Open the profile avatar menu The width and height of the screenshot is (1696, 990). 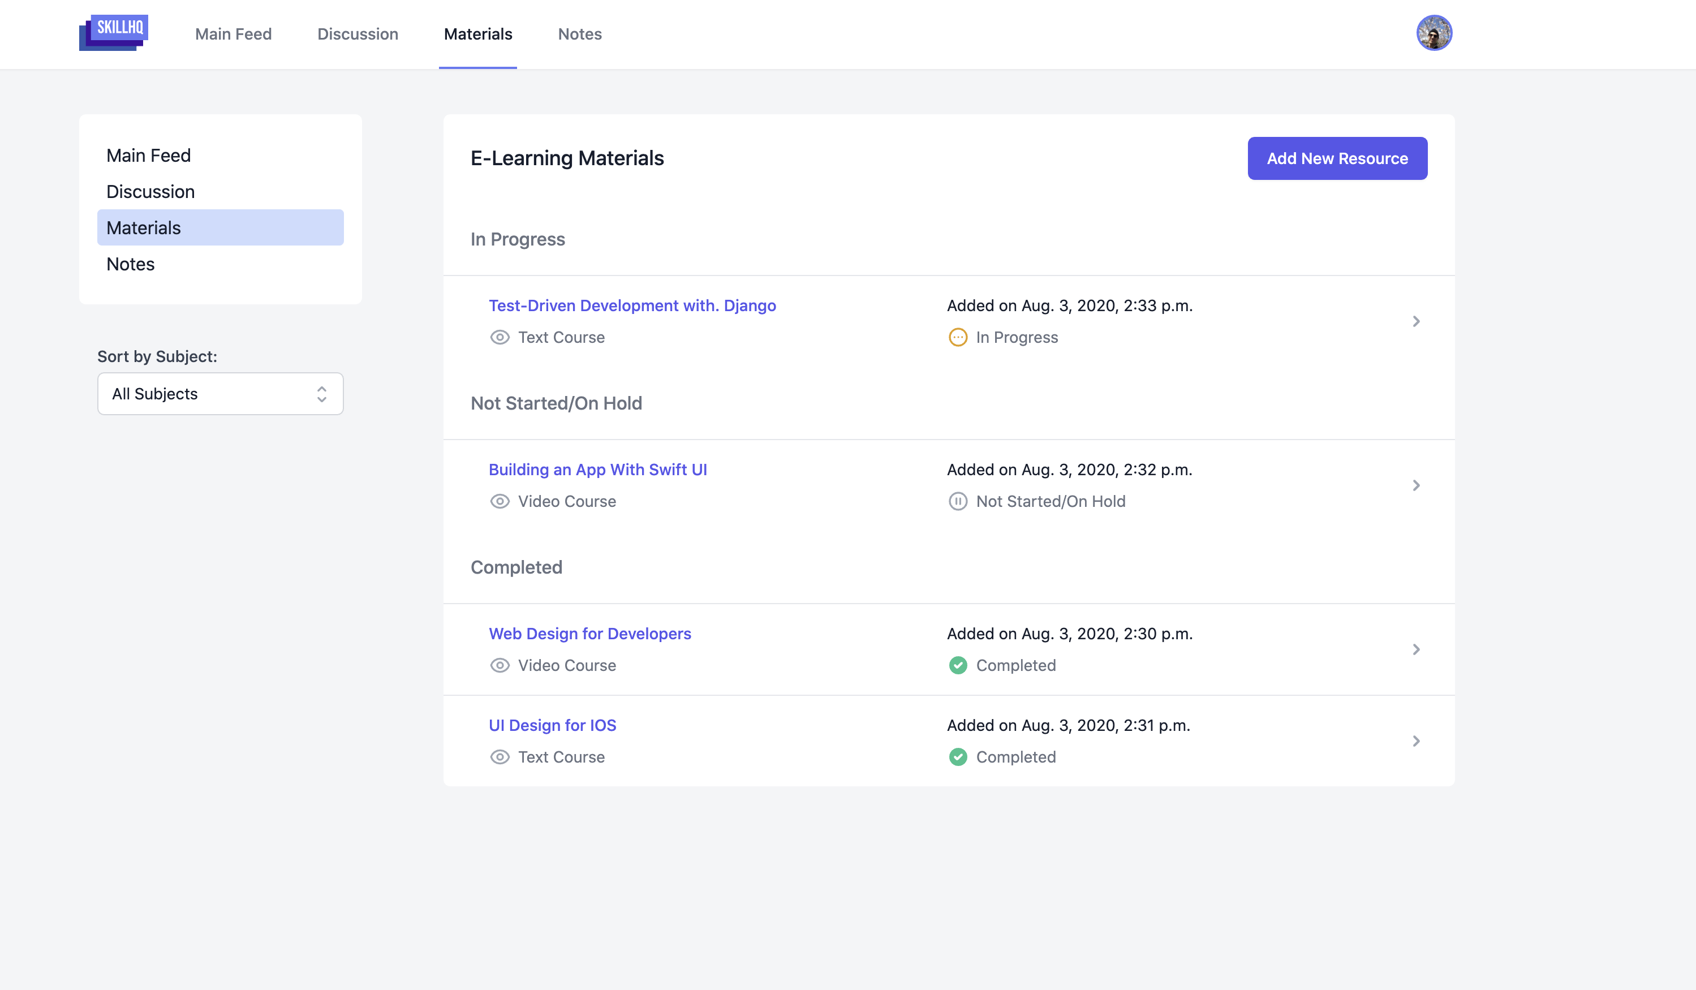click(x=1434, y=32)
